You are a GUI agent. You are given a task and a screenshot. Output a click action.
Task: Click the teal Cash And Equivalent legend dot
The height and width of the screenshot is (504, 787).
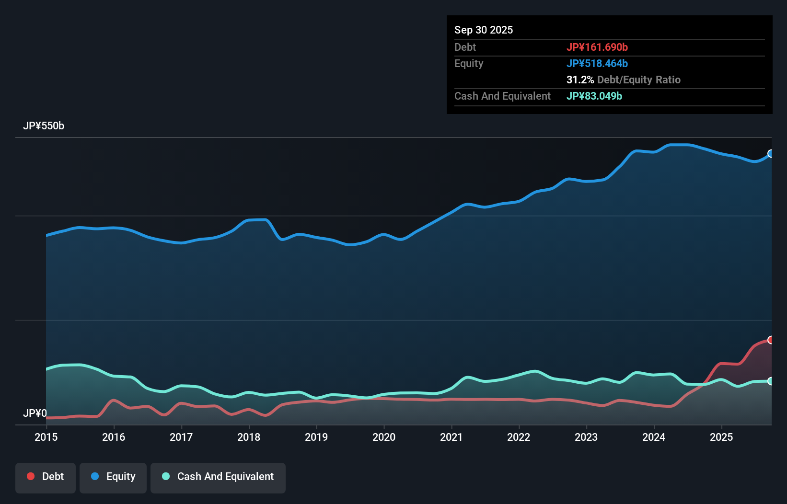coord(165,476)
